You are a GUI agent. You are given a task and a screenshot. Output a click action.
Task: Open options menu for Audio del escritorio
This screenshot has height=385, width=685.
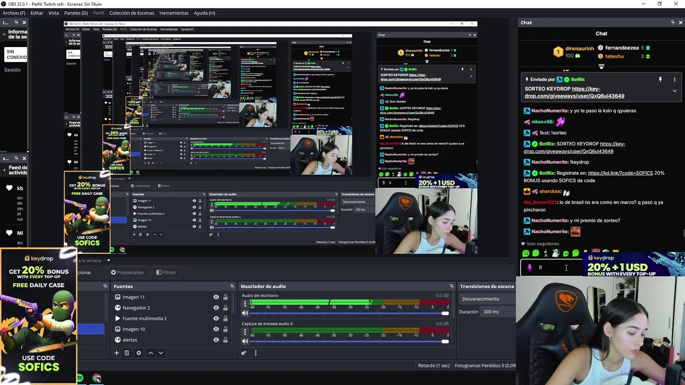coord(245,303)
